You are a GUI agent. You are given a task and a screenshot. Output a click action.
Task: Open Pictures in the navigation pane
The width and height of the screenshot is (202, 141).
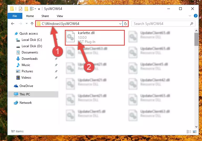coord(27,71)
